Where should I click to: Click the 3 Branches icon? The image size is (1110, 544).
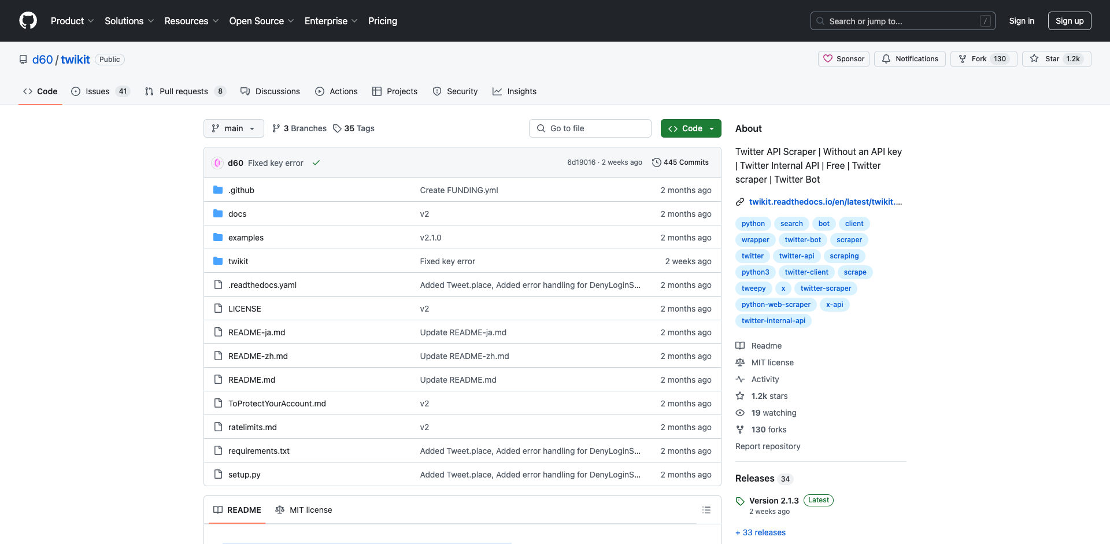[276, 128]
